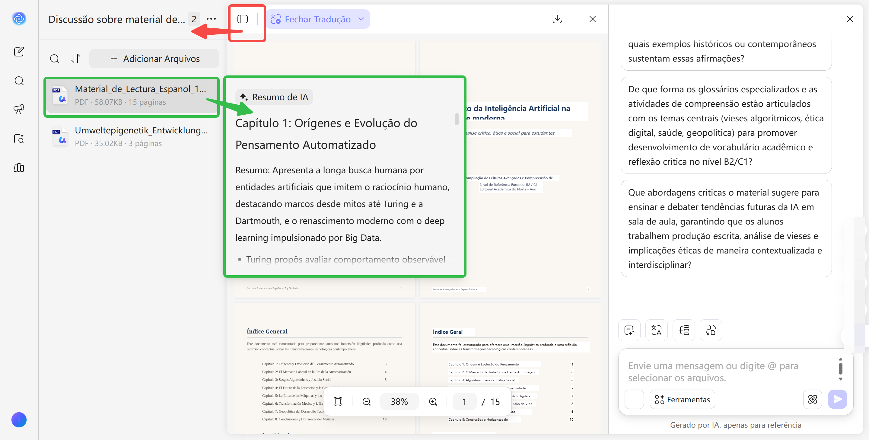This screenshot has width=869, height=440.
Task: Click the translate icon above chat input
Action: pyautogui.click(x=657, y=330)
